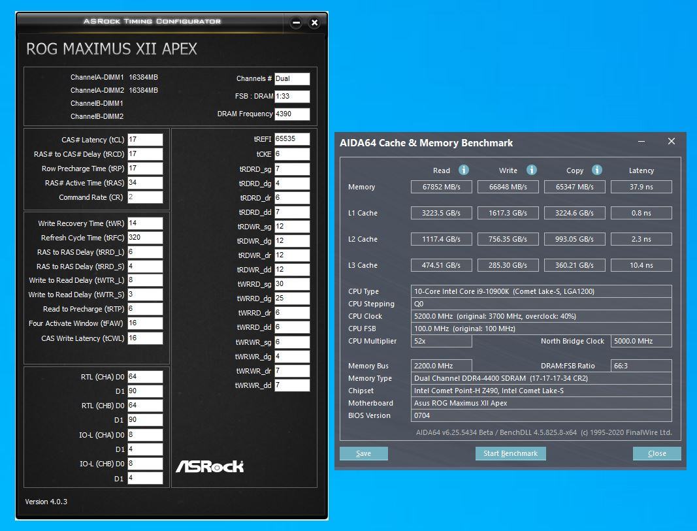
Task: Select the tRDRD_sg value field
Action: point(292,169)
